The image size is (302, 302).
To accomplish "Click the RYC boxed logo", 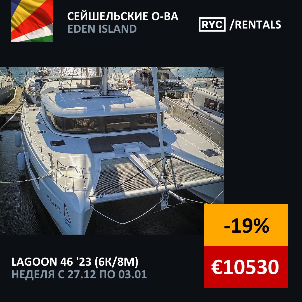I will coord(212,24).
